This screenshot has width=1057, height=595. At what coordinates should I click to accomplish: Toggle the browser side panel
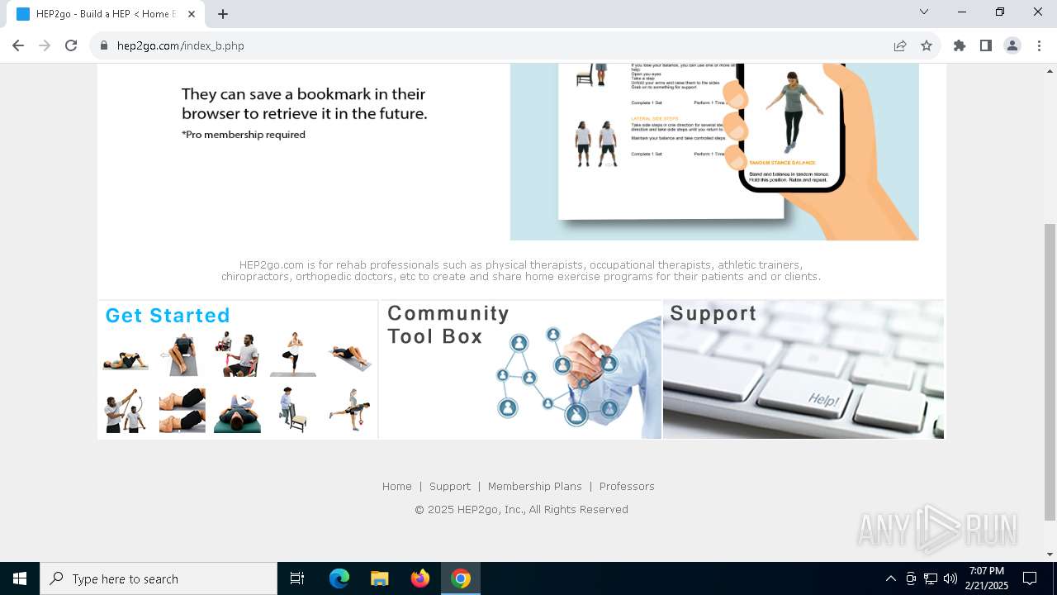[x=986, y=45]
